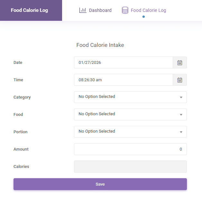The image size is (202, 201).
Task: Focus the Time field showing 08:26:30 am
Action: tap(124, 80)
